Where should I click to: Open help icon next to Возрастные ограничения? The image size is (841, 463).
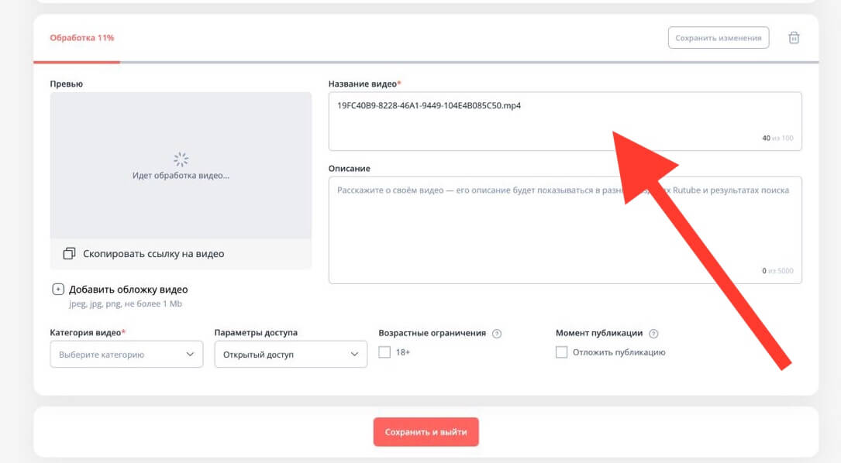497,334
